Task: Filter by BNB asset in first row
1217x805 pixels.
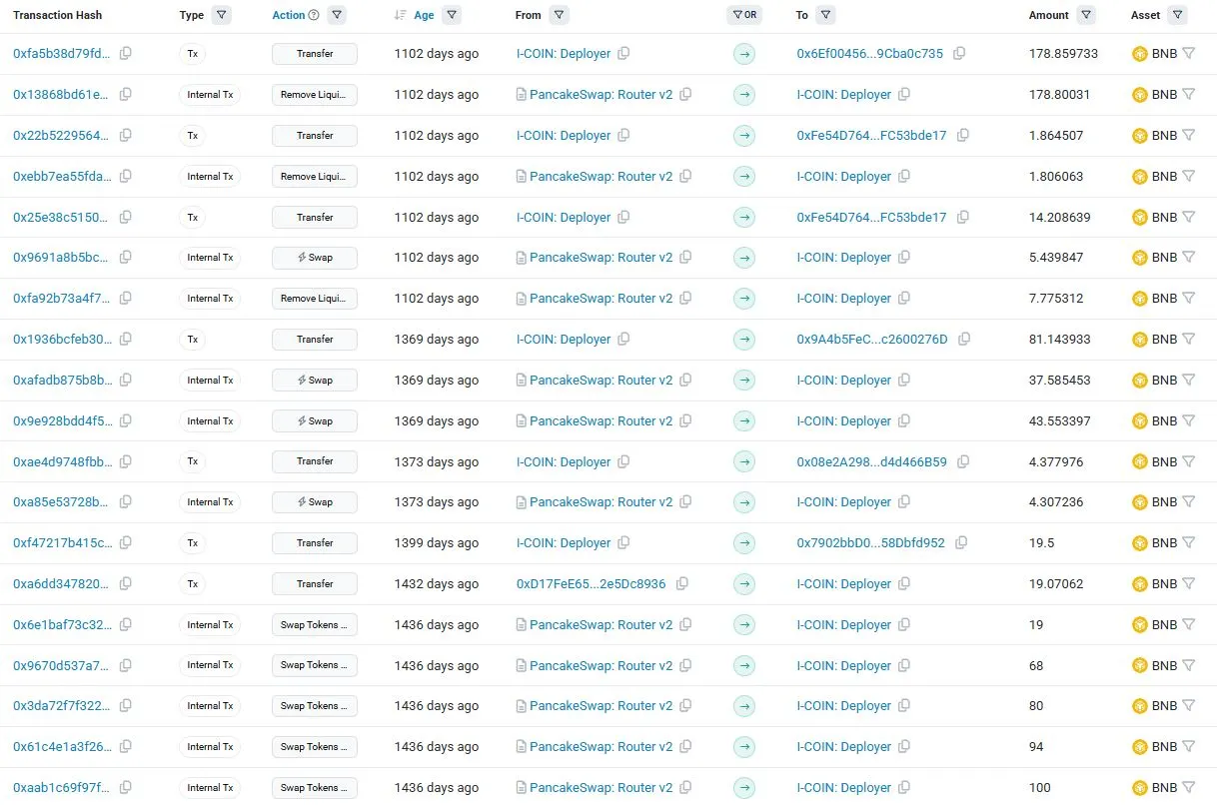Action: 1188,54
